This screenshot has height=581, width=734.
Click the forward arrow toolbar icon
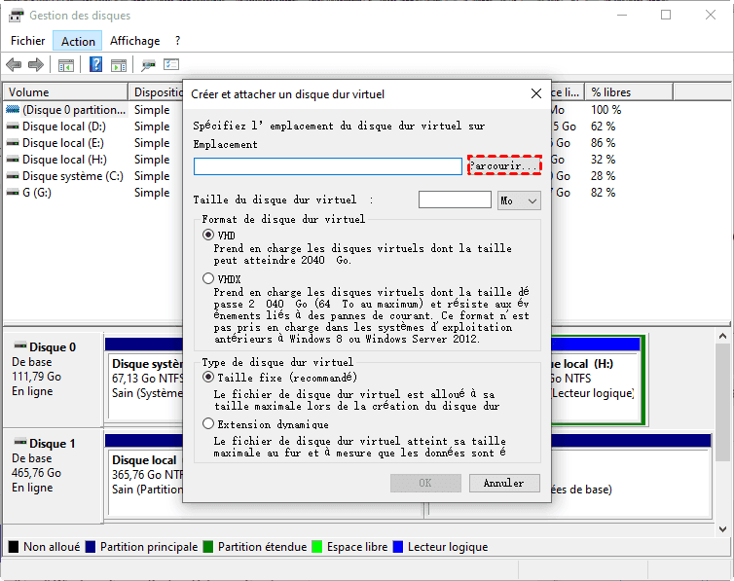coord(36,65)
